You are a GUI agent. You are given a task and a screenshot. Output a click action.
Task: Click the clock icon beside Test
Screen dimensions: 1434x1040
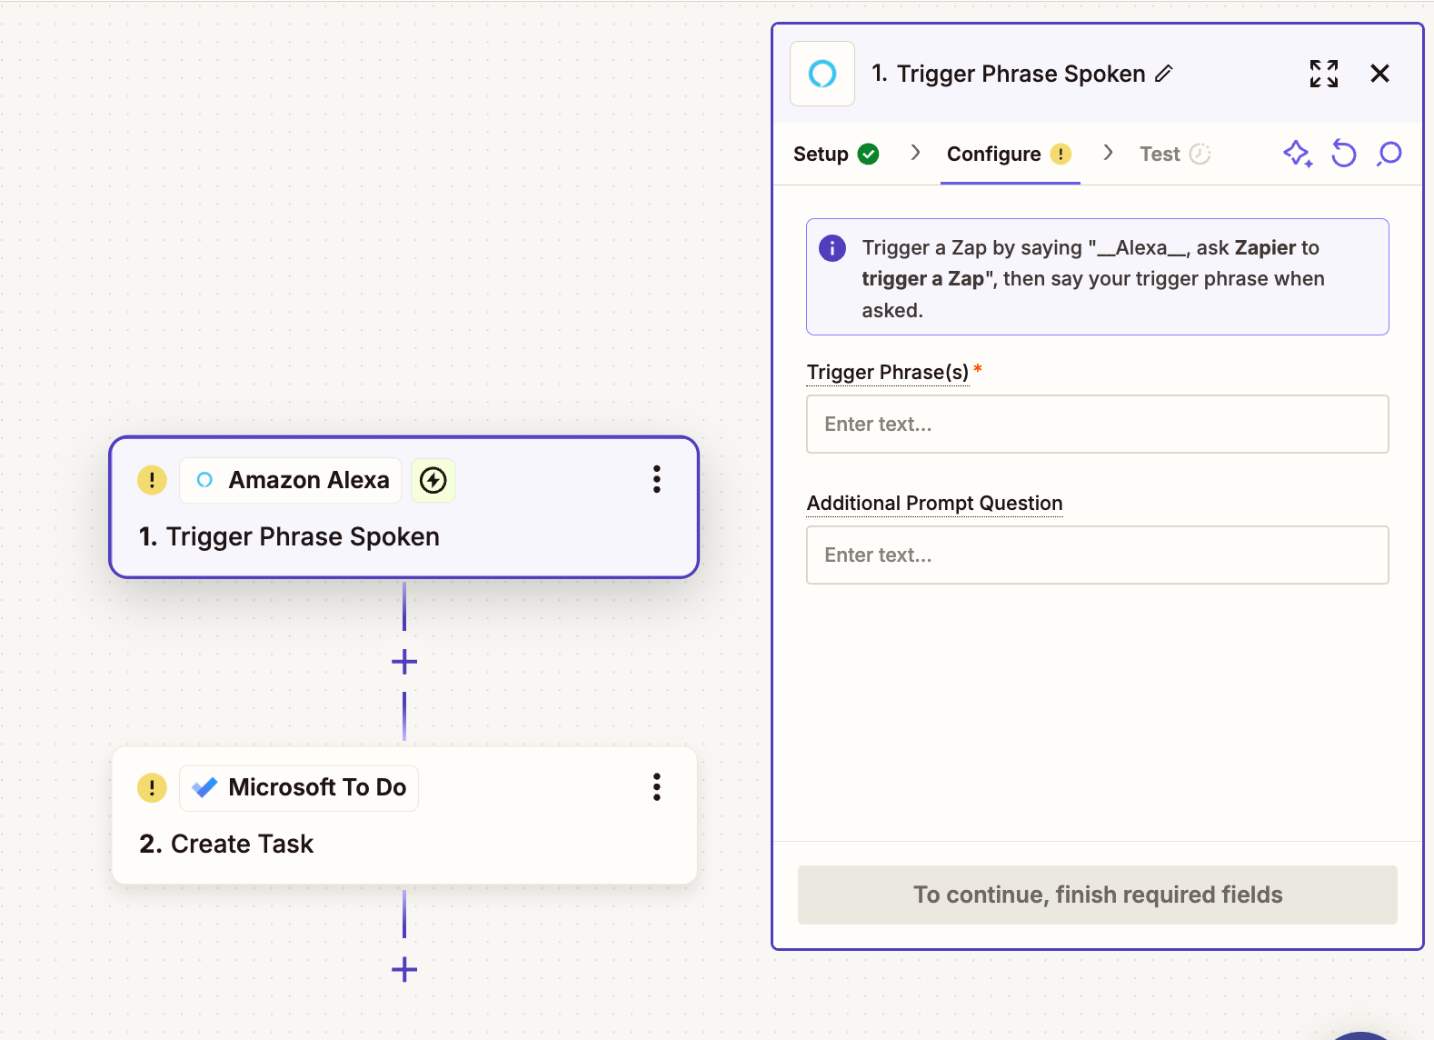pyautogui.click(x=1200, y=154)
